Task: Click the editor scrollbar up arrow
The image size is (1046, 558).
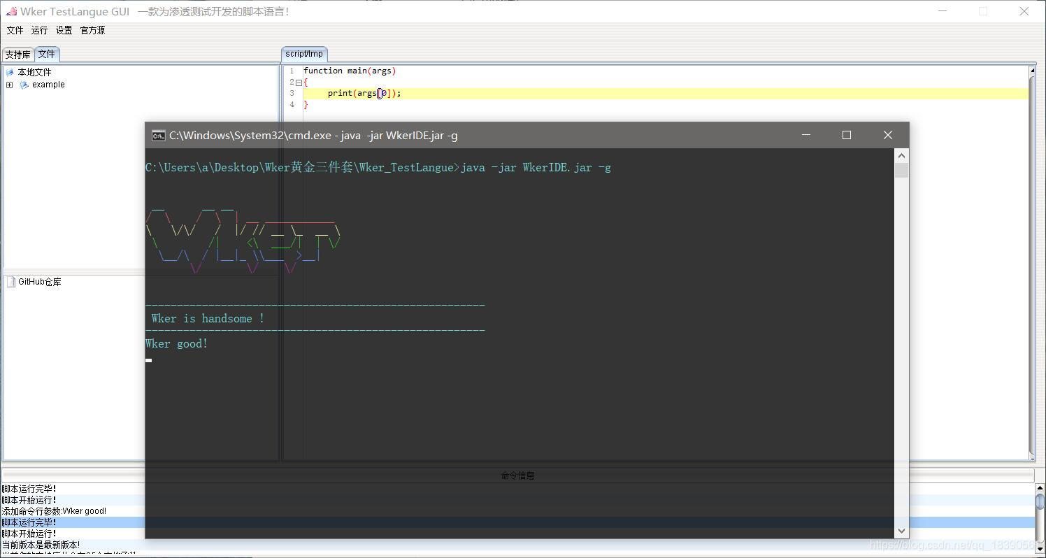Action: point(1032,70)
